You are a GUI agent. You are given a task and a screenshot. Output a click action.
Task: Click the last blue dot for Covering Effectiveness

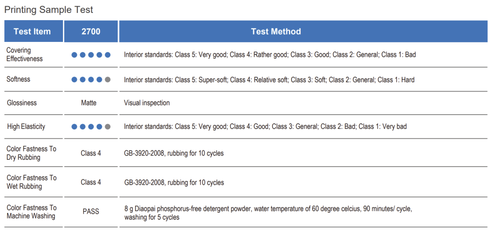pyautogui.click(x=108, y=55)
